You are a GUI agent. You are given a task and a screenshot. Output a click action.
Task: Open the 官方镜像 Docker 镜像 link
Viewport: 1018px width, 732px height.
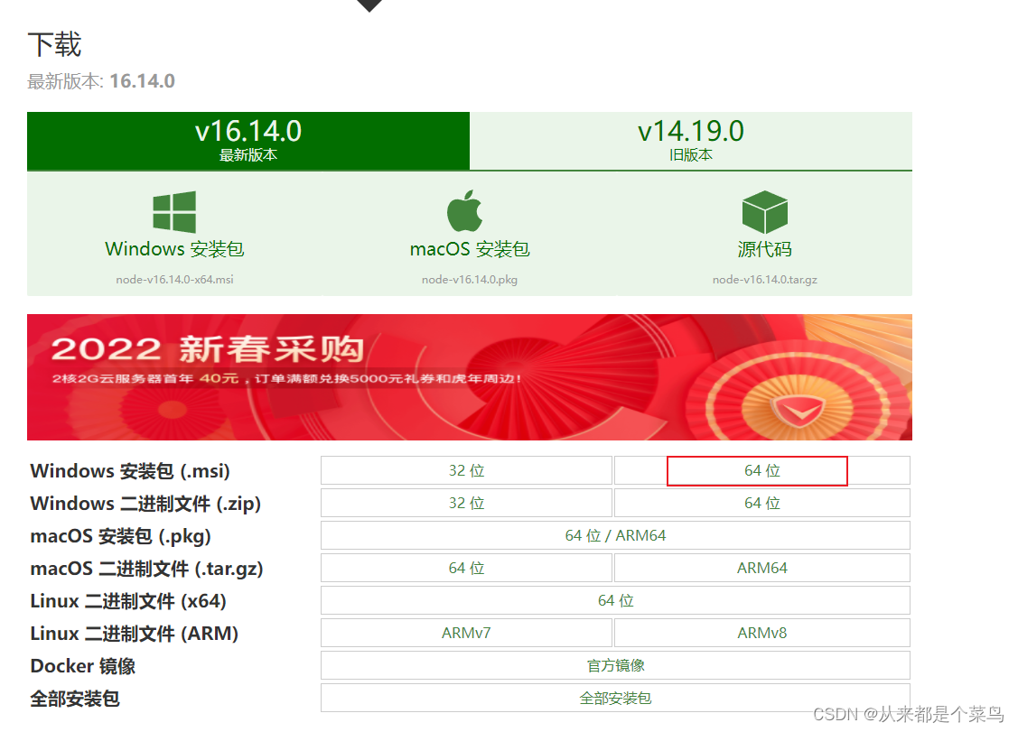pos(615,665)
